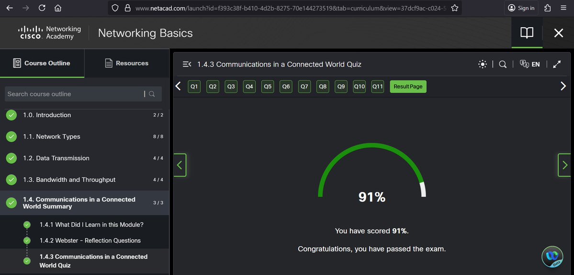Jump to question Q1
The height and width of the screenshot is (275, 574).
(x=194, y=87)
